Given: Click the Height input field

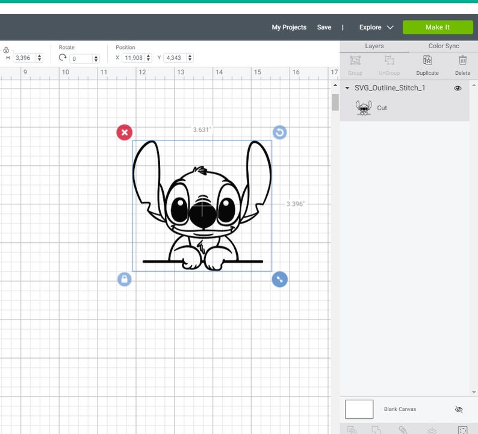Looking at the screenshot, I should 25,58.
